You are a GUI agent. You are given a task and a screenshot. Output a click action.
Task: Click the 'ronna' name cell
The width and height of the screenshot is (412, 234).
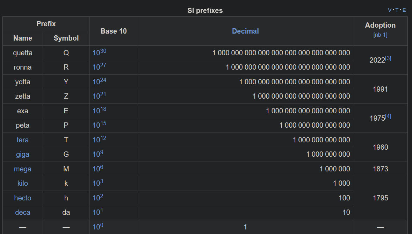(x=23, y=67)
